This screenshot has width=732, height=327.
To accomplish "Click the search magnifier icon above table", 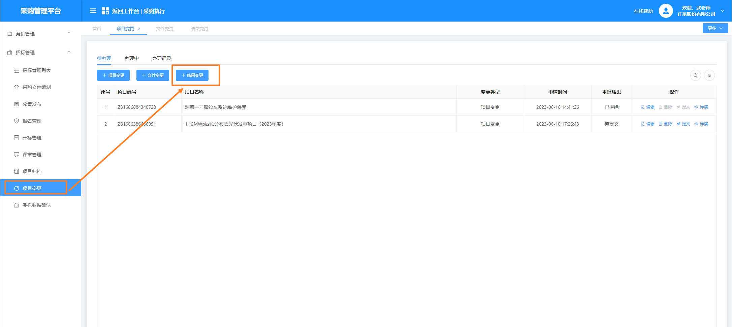I will pos(695,75).
